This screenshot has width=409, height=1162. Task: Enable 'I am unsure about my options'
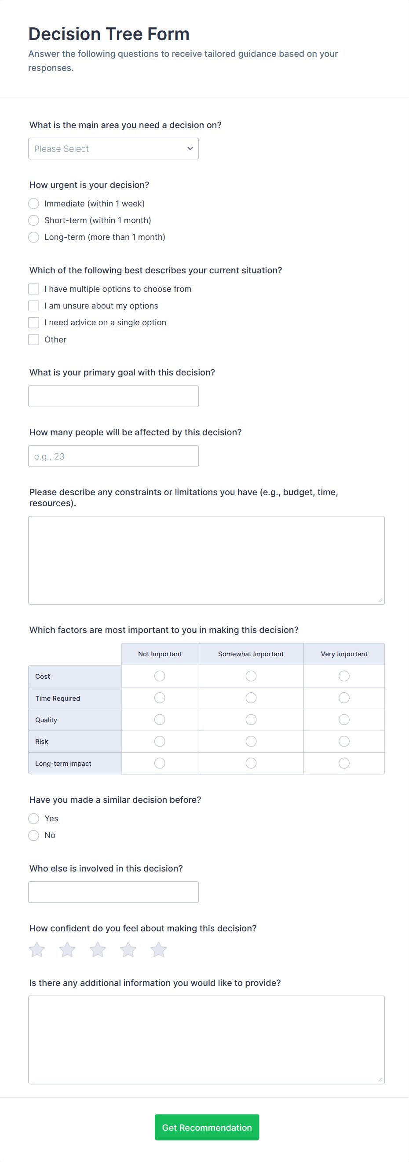tap(33, 305)
